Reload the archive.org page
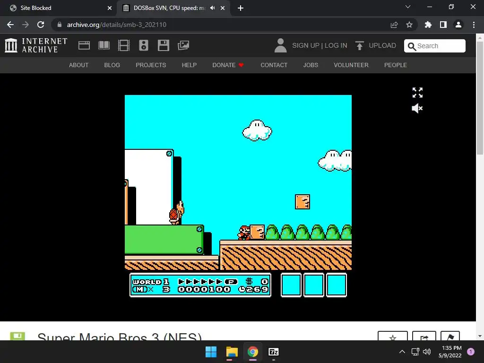This screenshot has width=484, height=363. click(41, 25)
